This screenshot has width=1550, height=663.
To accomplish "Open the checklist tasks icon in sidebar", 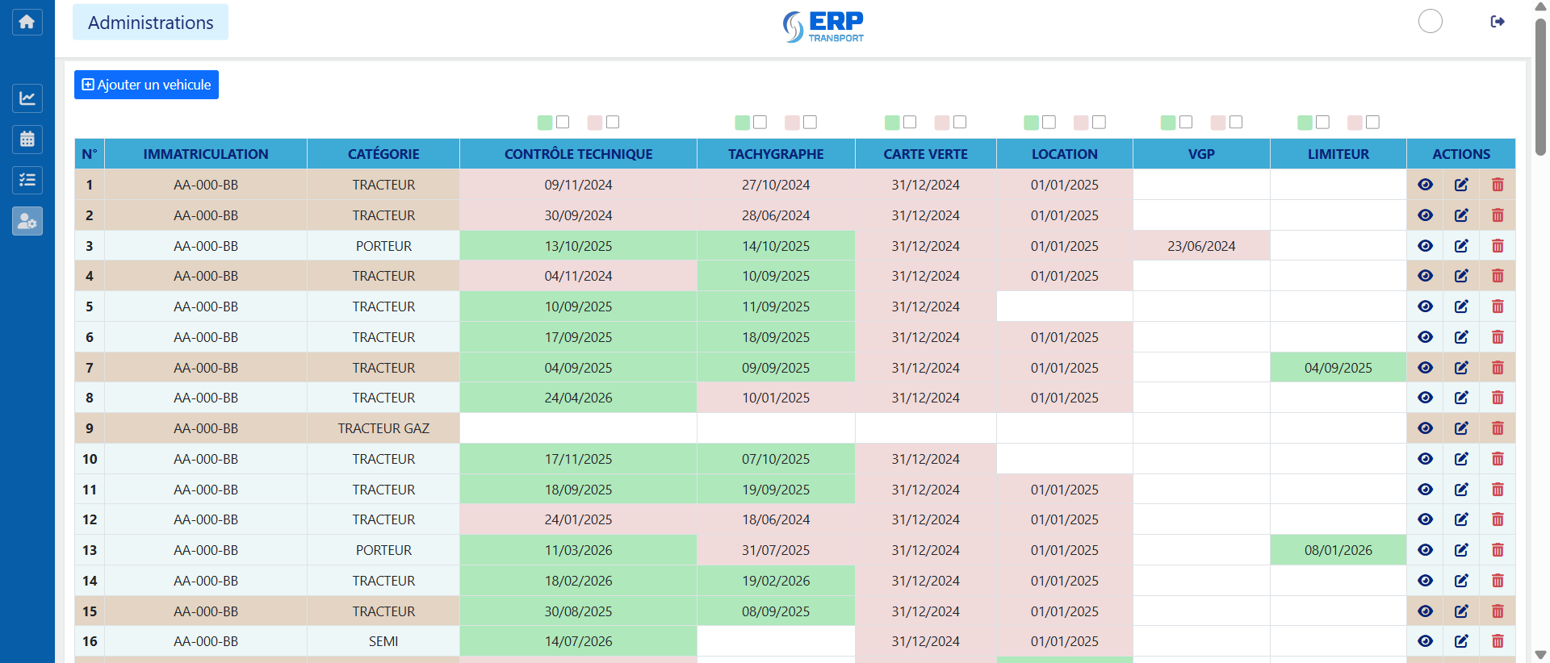I will tap(27, 180).
